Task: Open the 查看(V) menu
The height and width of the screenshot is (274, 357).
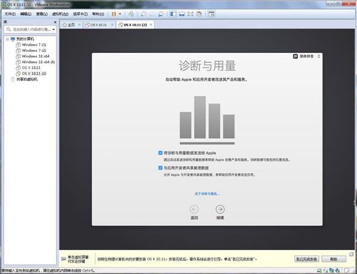Action: (x=42, y=14)
